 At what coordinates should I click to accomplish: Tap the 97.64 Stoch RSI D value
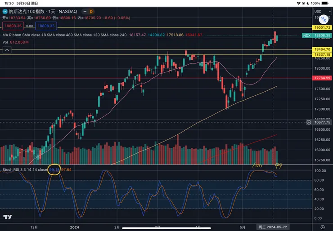click(x=66, y=169)
